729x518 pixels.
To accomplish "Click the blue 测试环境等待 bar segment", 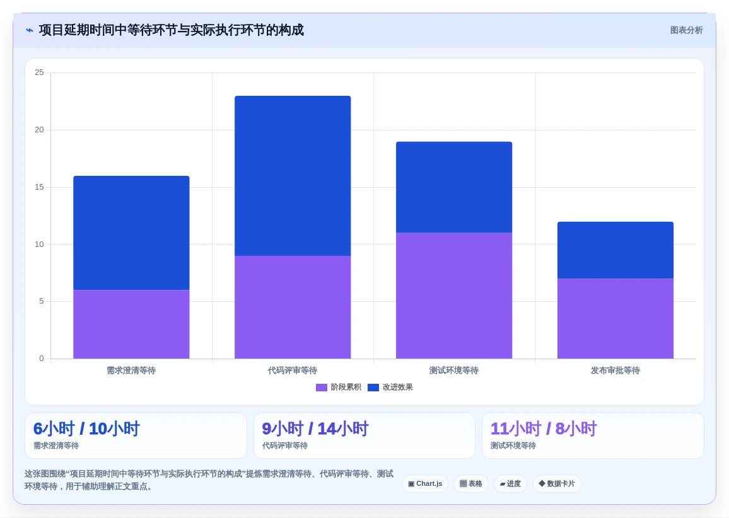I will click(454, 187).
